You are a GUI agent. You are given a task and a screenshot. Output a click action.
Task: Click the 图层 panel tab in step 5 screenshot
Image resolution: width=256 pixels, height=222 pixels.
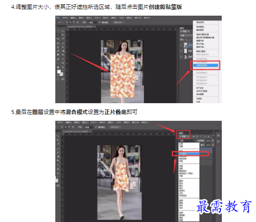181,133
